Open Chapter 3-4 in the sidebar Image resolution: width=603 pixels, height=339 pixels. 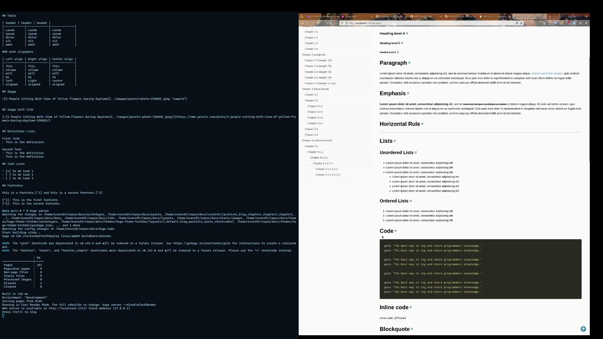click(311, 135)
